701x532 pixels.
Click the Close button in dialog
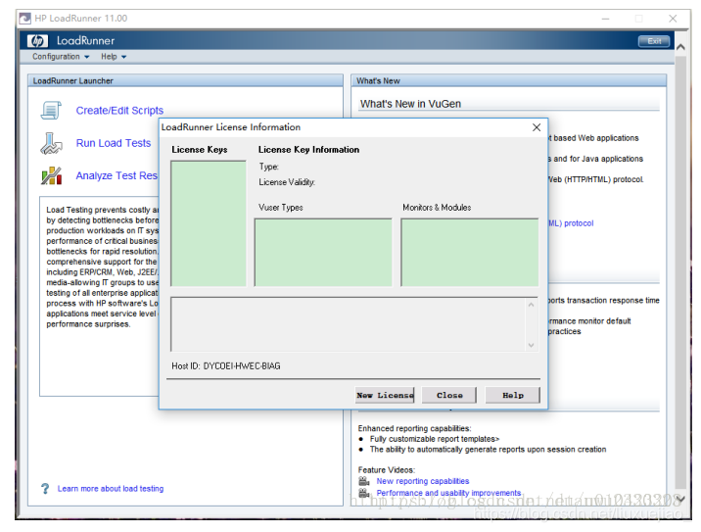click(x=448, y=395)
